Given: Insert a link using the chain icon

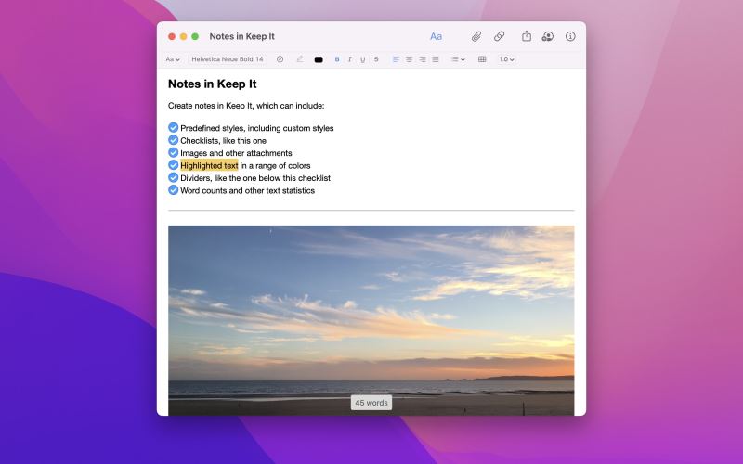Looking at the screenshot, I should 499,36.
